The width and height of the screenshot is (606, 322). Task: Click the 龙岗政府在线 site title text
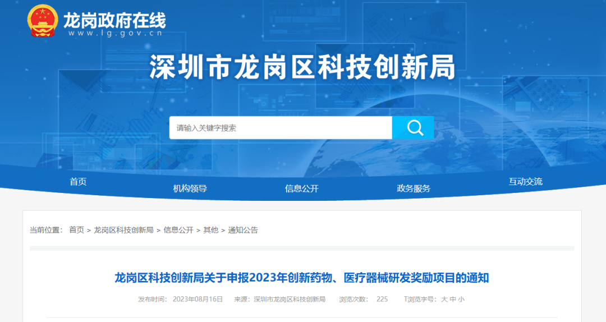[114, 21]
